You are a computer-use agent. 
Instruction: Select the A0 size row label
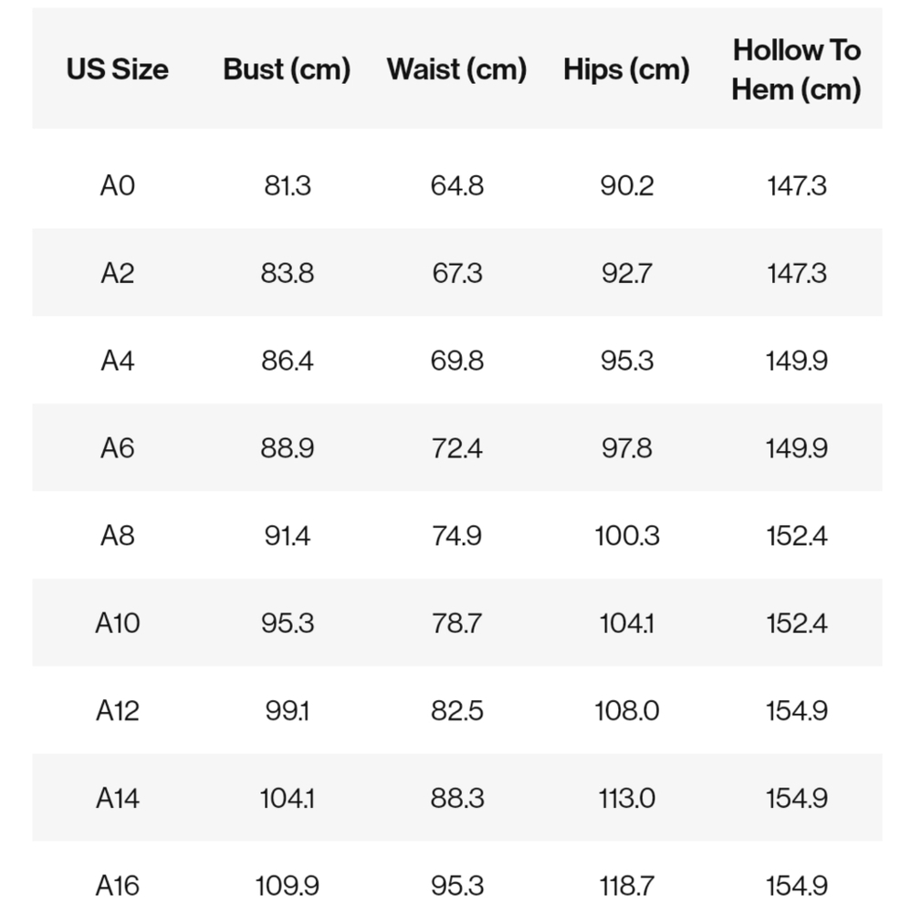[118, 186]
